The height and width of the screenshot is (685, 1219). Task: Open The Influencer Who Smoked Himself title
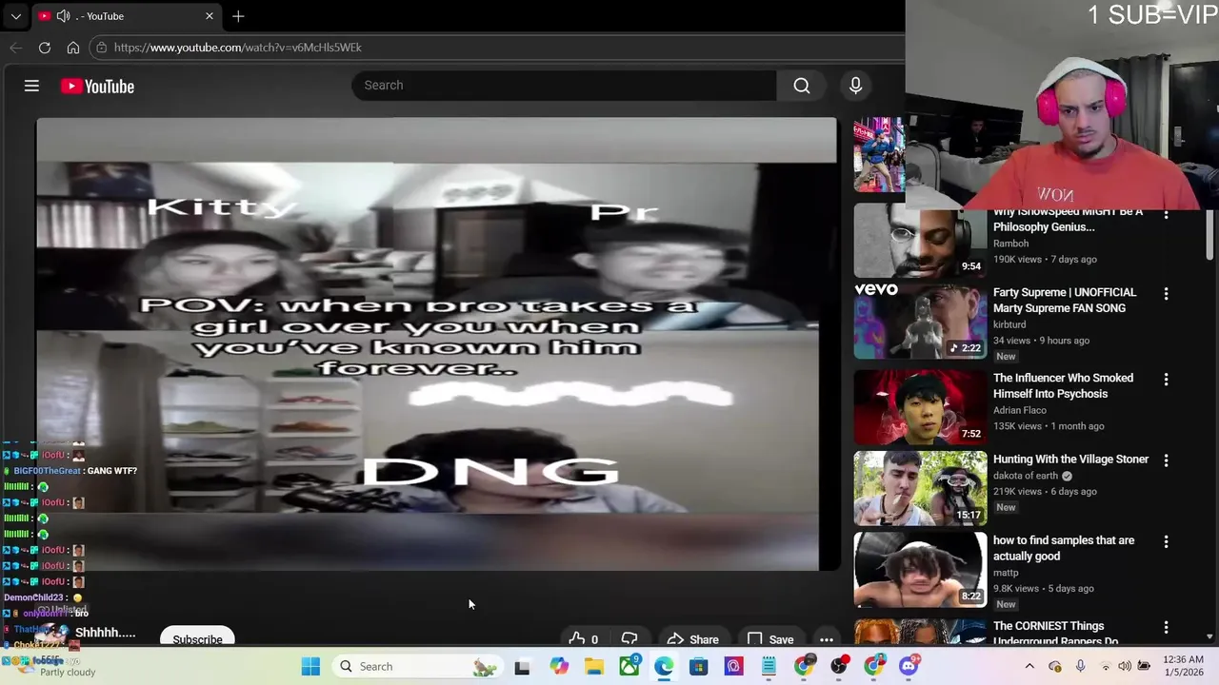point(1063,386)
